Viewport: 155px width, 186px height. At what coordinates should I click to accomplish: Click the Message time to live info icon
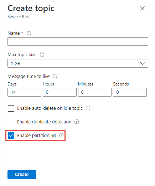pos(55,76)
